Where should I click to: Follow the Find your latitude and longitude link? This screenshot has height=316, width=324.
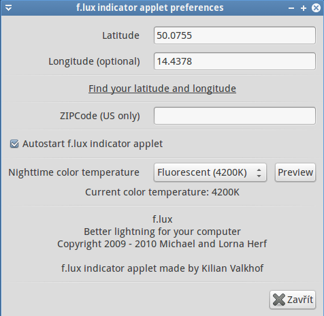tap(162, 89)
